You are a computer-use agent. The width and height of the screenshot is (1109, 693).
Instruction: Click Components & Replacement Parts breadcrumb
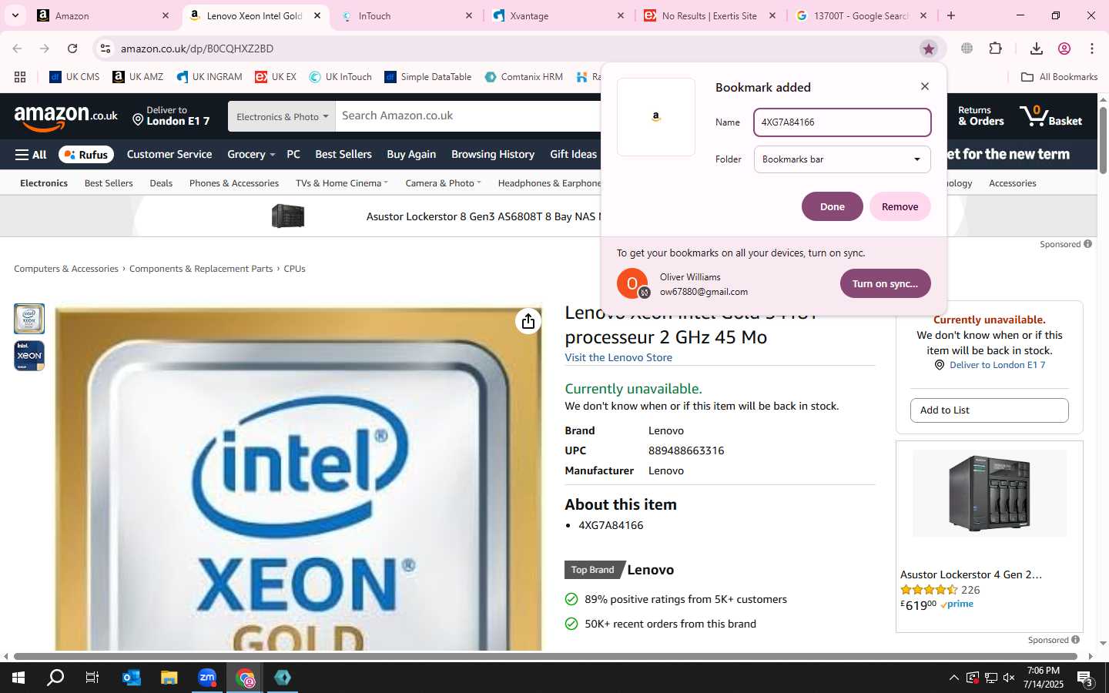[201, 269]
